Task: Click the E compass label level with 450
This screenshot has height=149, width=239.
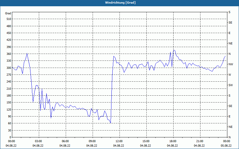Action: pyautogui.click(x=229, y=33)
